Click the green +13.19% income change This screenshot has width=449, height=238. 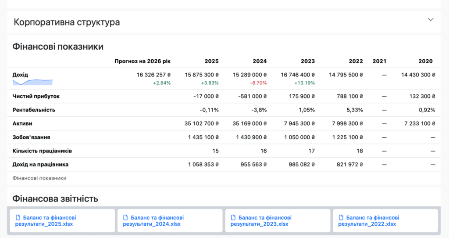coord(305,83)
